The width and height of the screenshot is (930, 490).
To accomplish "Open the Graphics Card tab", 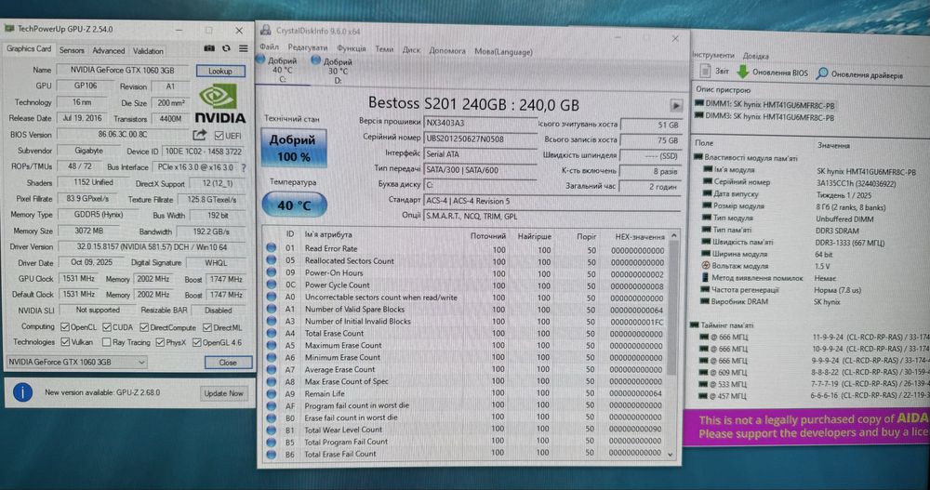I will [x=29, y=48].
